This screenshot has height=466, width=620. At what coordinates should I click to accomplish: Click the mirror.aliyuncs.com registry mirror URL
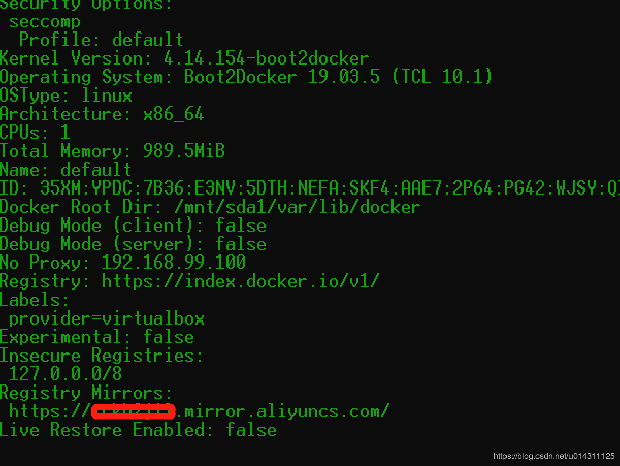click(x=282, y=411)
